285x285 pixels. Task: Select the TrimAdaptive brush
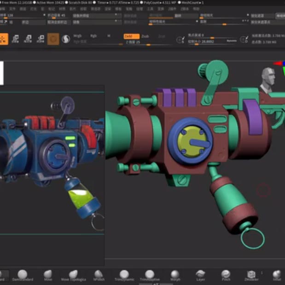tap(150, 275)
